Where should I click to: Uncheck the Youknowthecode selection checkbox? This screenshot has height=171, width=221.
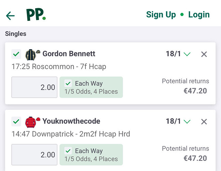[x=16, y=121]
